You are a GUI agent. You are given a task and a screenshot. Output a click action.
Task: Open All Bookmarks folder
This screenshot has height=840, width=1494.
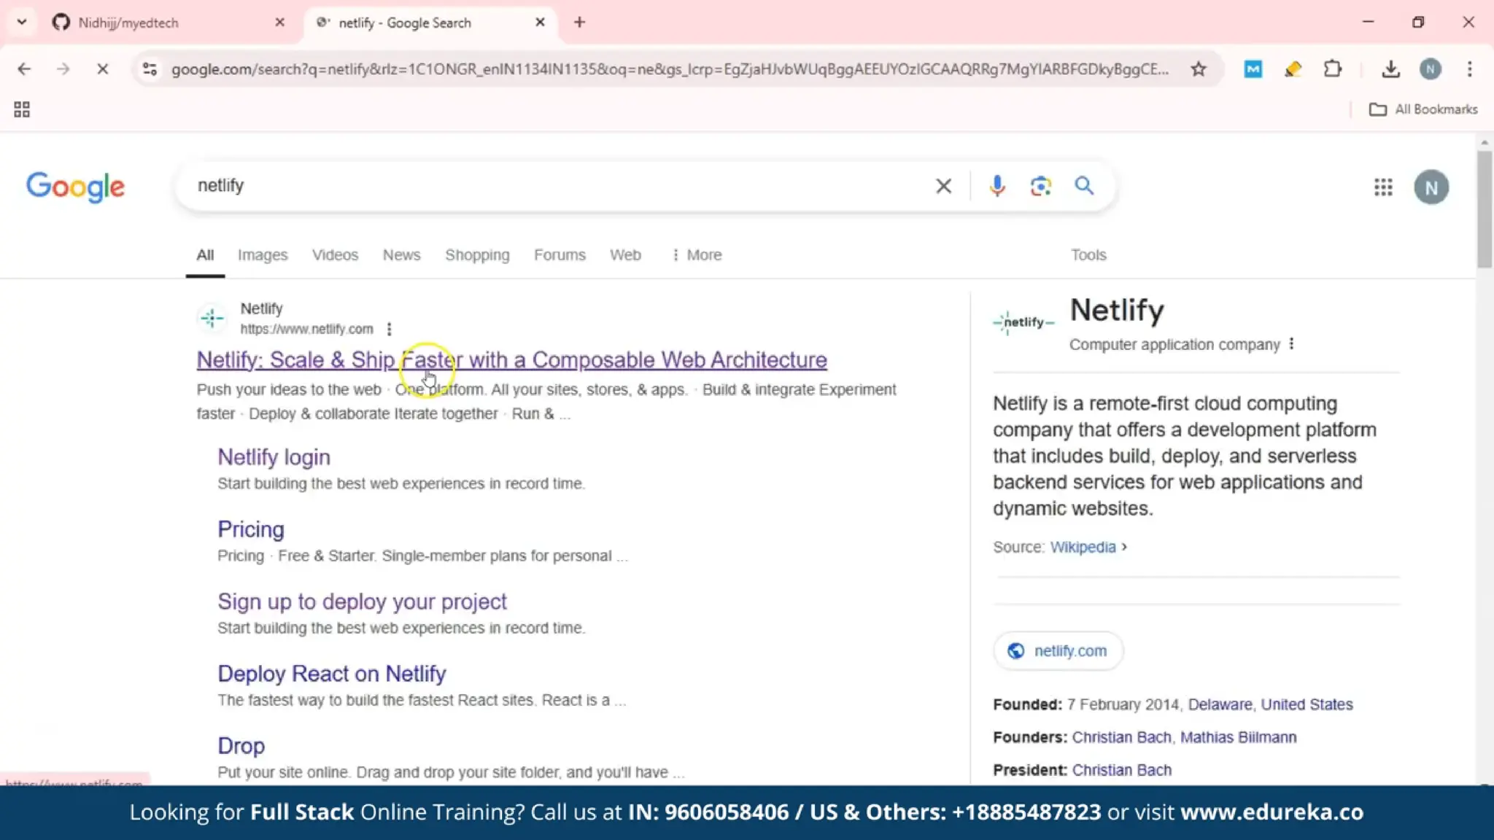pyautogui.click(x=1423, y=109)
